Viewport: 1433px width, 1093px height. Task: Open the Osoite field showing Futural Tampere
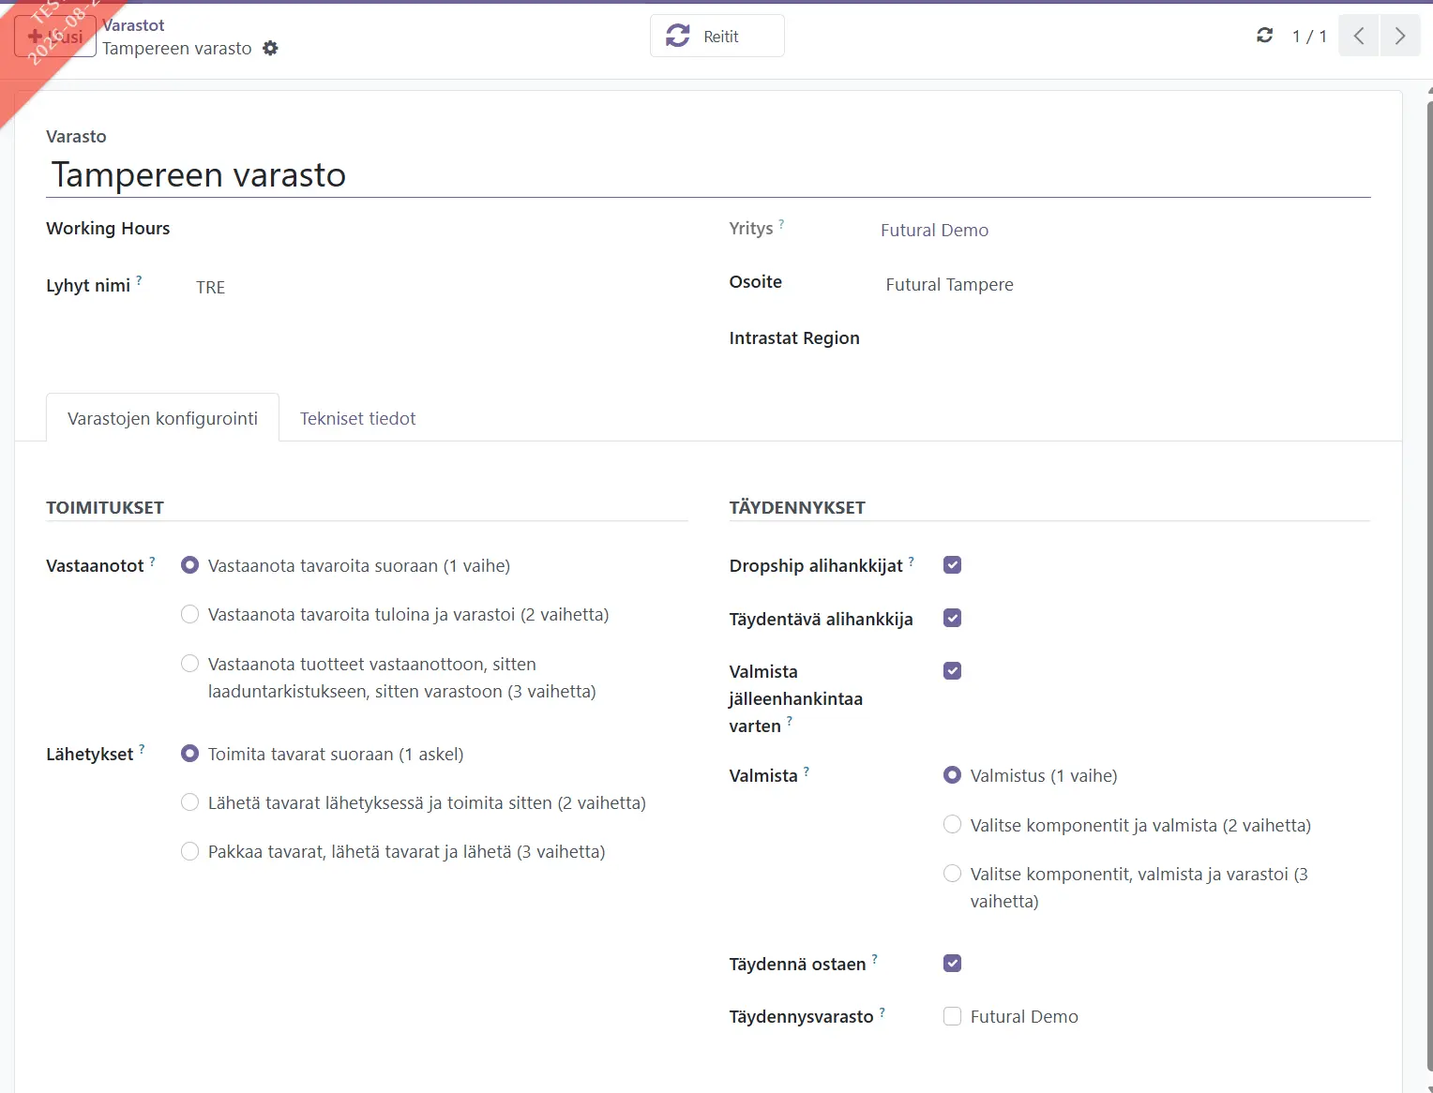1124,284
